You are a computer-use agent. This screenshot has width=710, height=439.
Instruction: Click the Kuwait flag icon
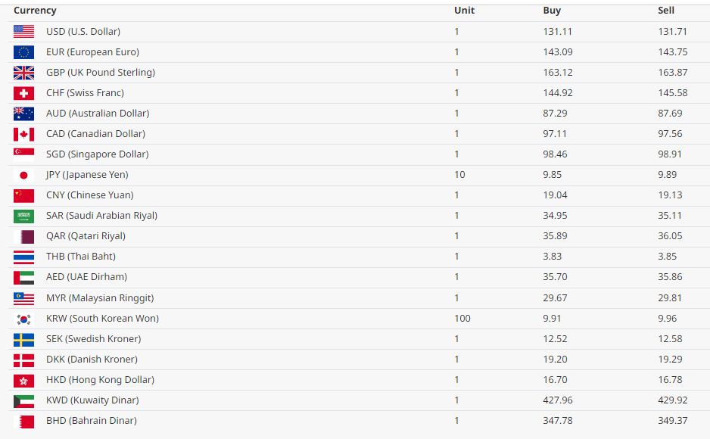[23, 401]
